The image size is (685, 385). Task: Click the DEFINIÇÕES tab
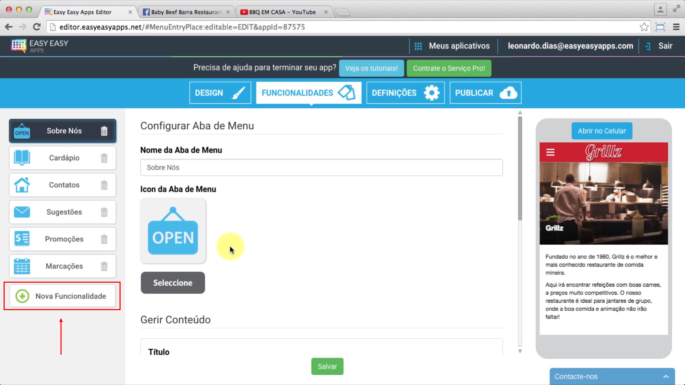pos(405,93)
